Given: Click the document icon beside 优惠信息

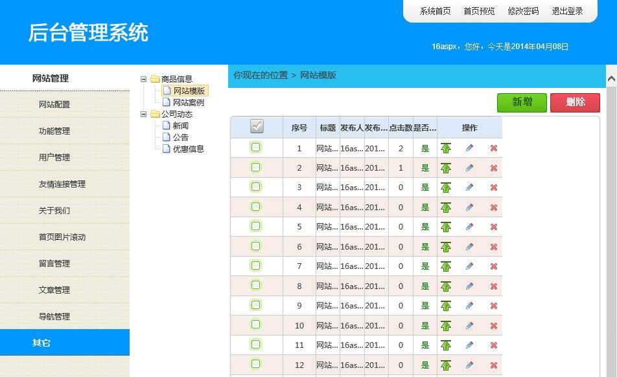Looking at the screenshot, I should tap(167, 147).
